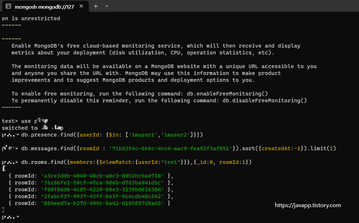Click the 'switched to' output line
The image size is (359, 223).
(32, 128)
